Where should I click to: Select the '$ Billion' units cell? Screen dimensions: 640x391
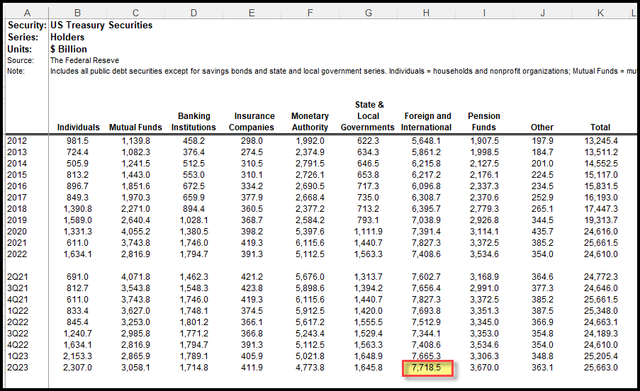coord(69,49)
